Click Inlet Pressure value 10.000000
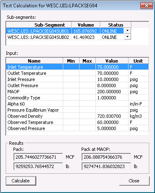This screenshot has height=193, width=155. coord(112,79)
